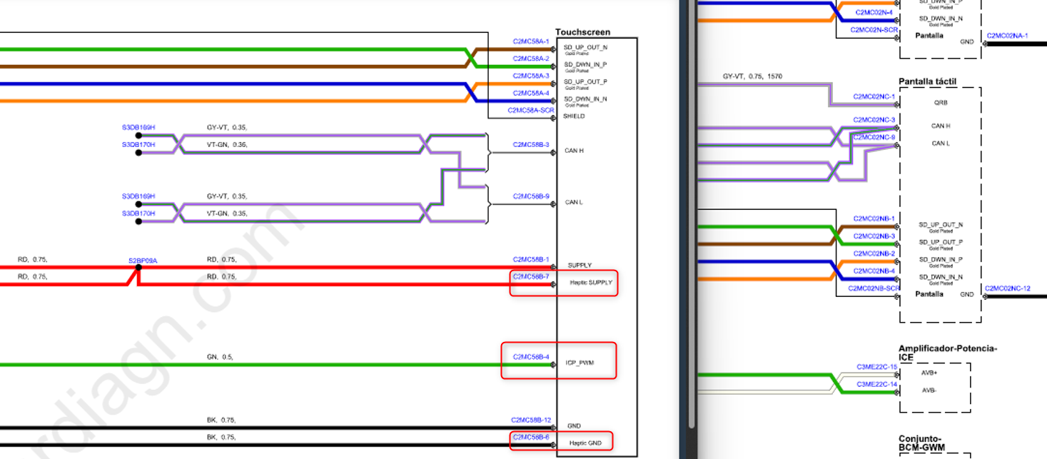
Task: Open connector pin C2MC58B-4
Action: click(x=531, y=356)
